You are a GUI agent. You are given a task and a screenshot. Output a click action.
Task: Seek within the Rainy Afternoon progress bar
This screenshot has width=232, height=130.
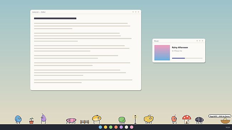click(x=187, y=58)
